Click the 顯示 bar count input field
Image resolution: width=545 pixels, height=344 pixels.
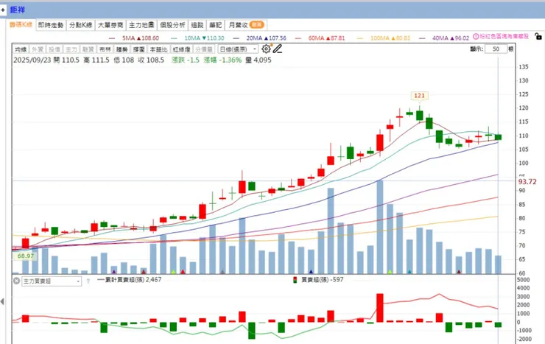[x=496, y=49]
